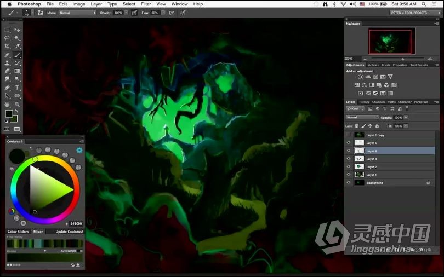The width and height of the screenshot is (444, 277).
Task: Open the layer filter Kind dropdown
Action: [x=355, y=109]
